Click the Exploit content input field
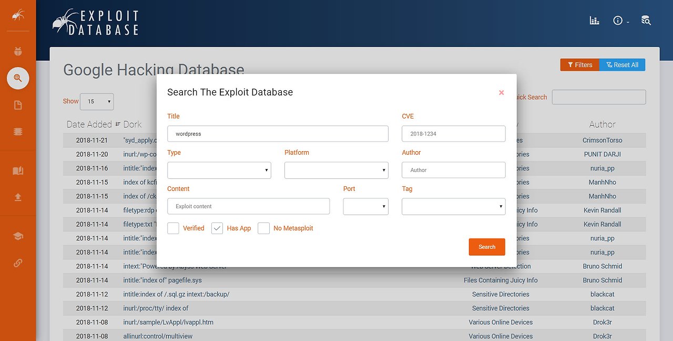The image size is (673, 341). [x=249, y=207]
